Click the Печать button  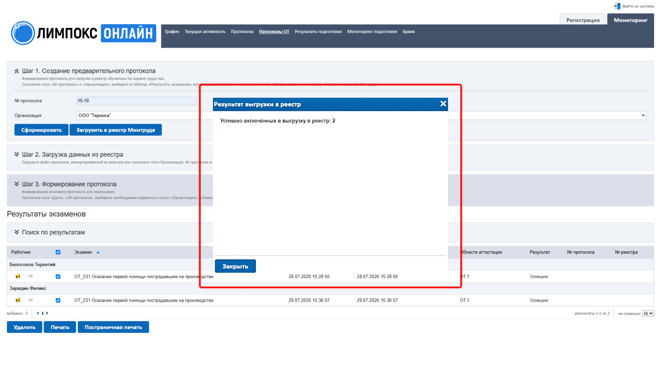pos(60,327)
